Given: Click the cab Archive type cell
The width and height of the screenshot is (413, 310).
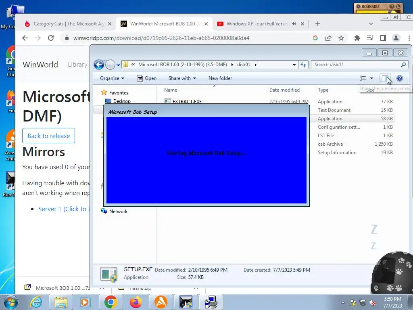Looking at the screenshot, I should 330,144.
